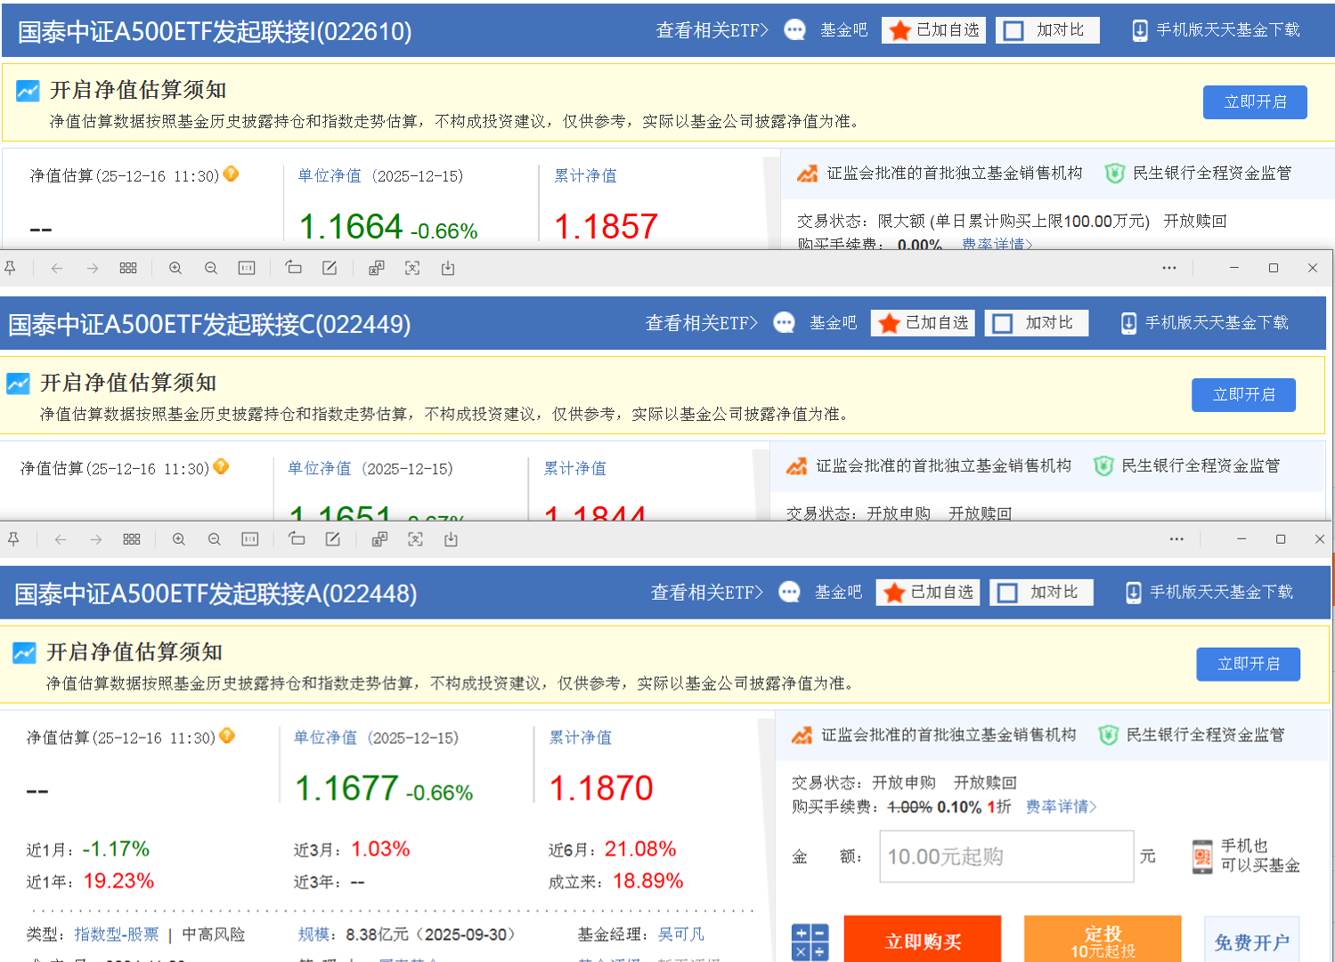This screenshot has width=1335, height=962.
Task: Click the help icon beside 净值估算 on 联接I page
Action: click(x=231, y=174)
